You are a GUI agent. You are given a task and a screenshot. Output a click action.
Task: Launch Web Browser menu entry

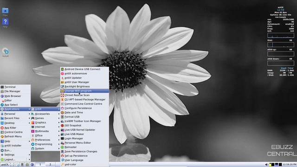click(x=15, y=96)
